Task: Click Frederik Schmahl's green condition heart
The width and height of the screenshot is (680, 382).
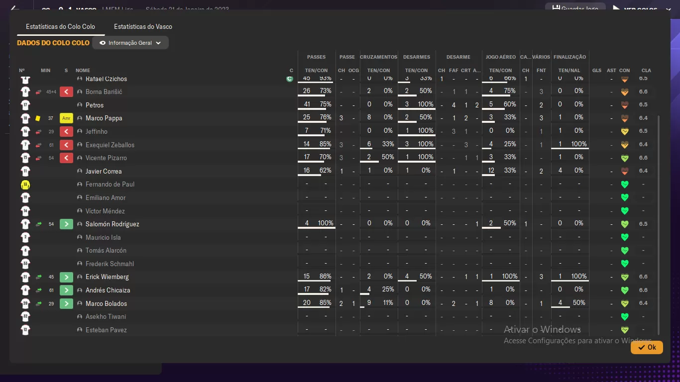Action: point(624,264)
